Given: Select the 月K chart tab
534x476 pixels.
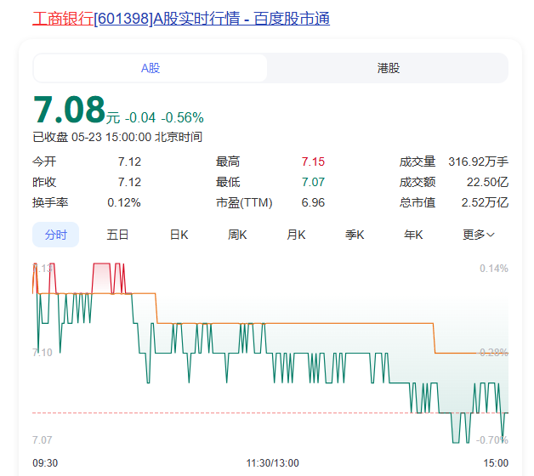Looking at the screenshot, I should tap(296, 235).
